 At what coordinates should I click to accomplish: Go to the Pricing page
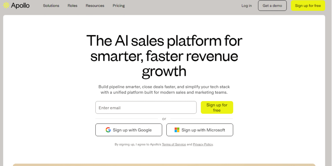(x=119, y=6)
